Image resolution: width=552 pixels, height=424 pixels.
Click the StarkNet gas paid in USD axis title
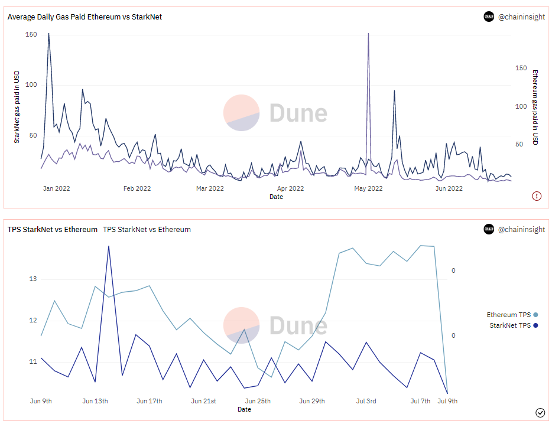[17, 107]
